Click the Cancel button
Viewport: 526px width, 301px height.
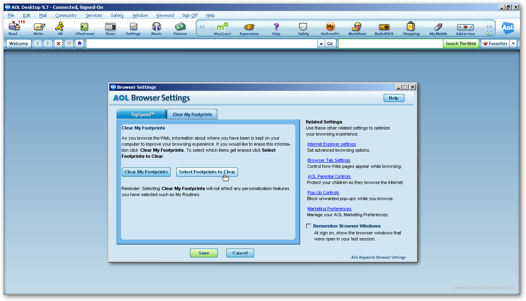pyautogui.click(x=240, y=253)
